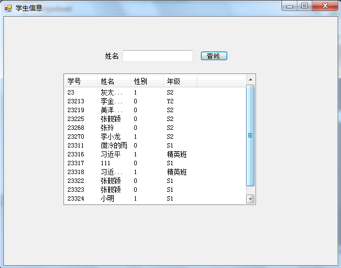Image resolution: width=341 pixels, height=268 pixels.
Task: Click the 学生信息 window title icon
Action: coord(8,8)
